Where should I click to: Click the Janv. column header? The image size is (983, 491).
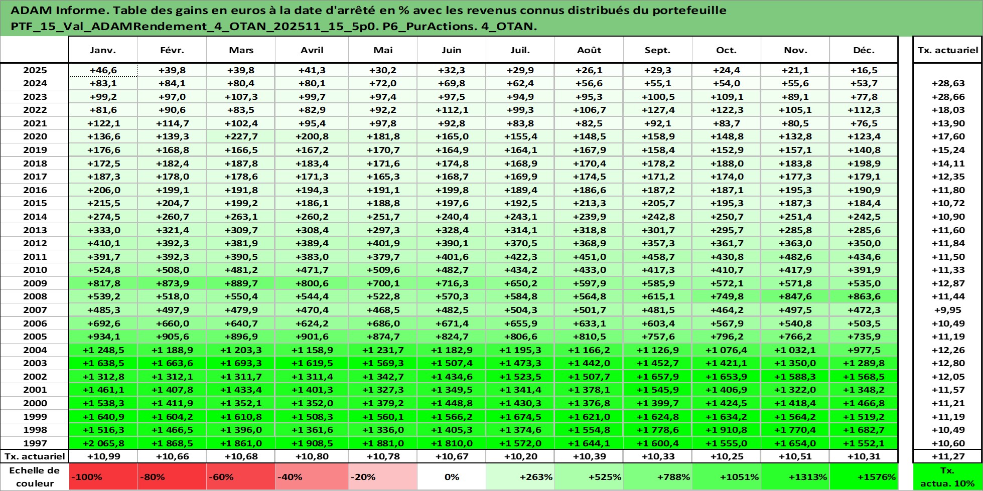point(103,50)
